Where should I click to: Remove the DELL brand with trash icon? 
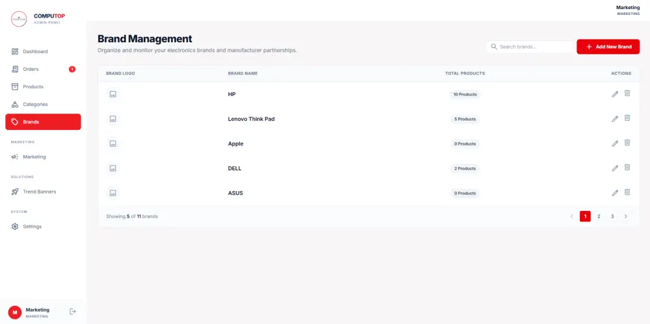coord(627,168)
